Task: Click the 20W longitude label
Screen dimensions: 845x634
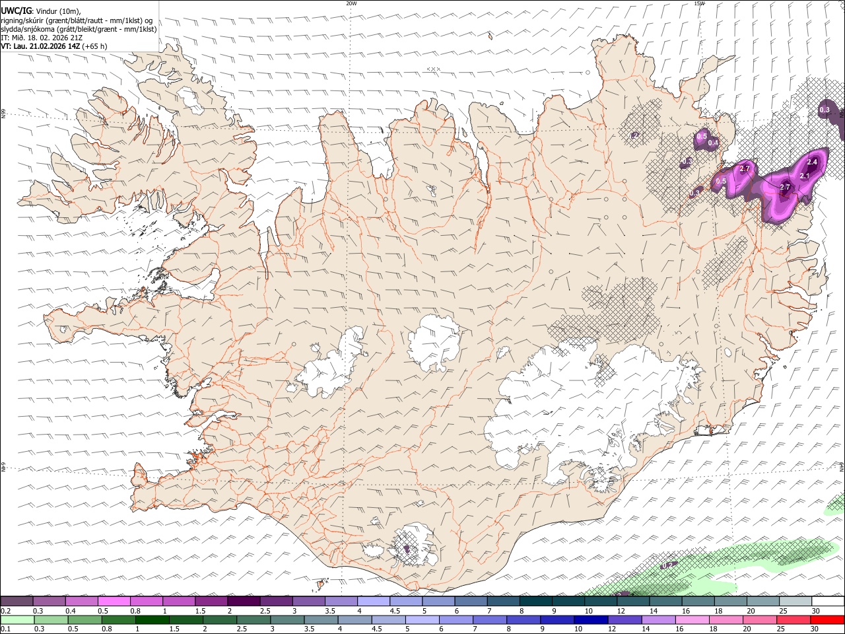Action: click(351, 3)
